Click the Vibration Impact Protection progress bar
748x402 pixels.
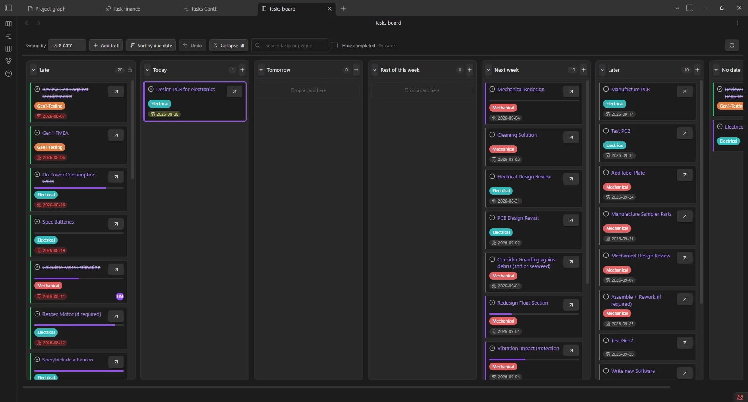[534, 360]
